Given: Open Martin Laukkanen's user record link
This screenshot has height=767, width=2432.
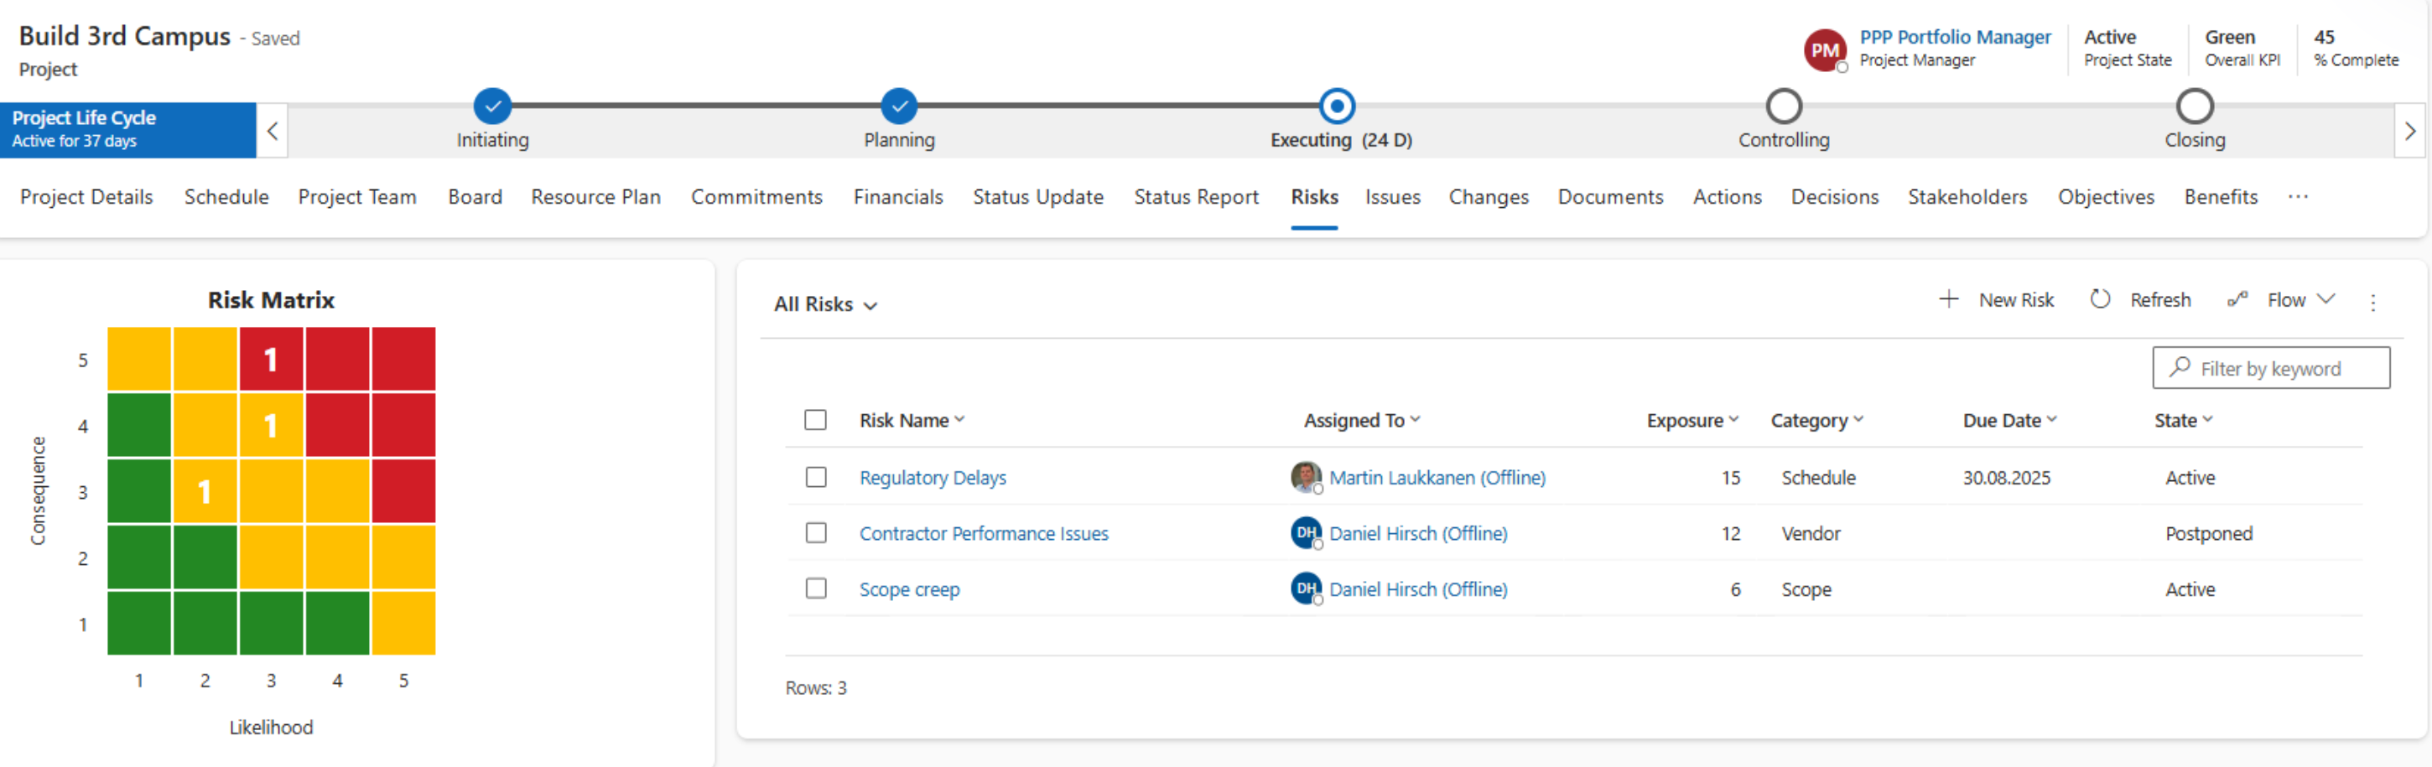Looking at the screenshot, I should (1436, 477).
